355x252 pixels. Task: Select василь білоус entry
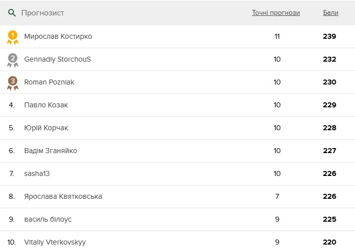click(48, 219)
